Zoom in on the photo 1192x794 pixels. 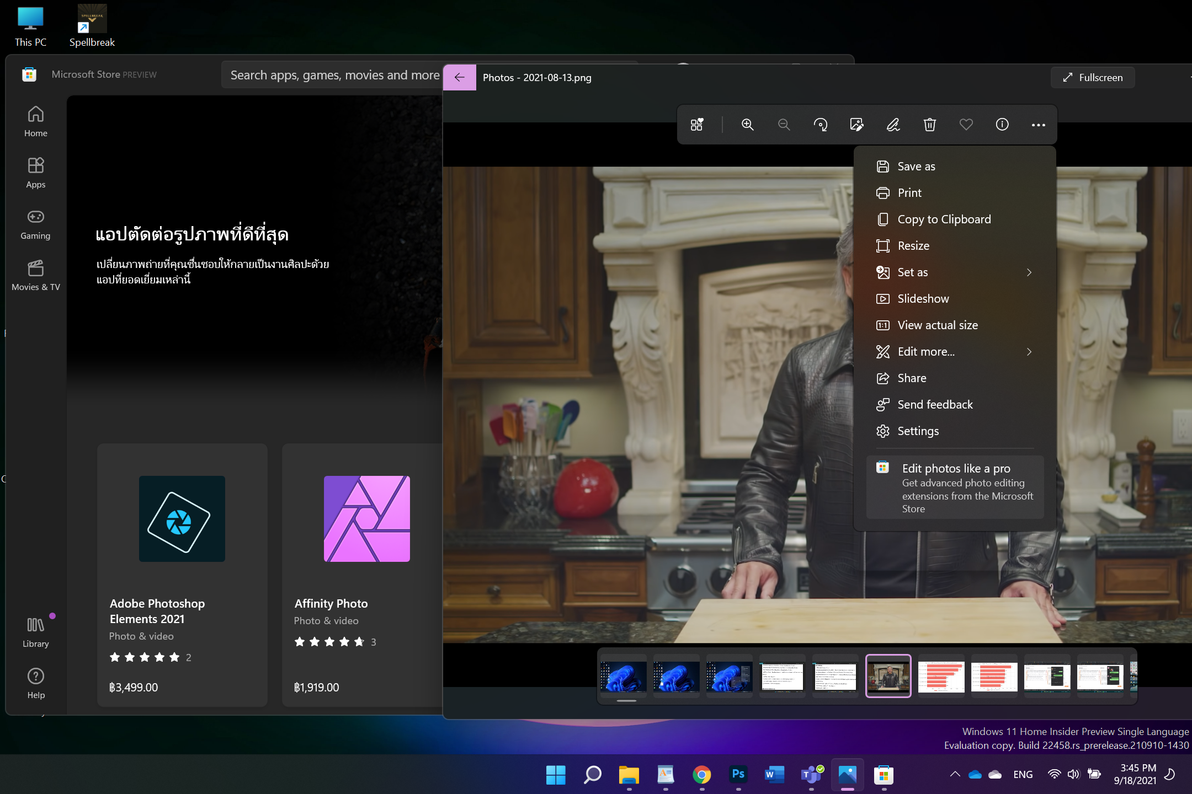pos(747,125)
